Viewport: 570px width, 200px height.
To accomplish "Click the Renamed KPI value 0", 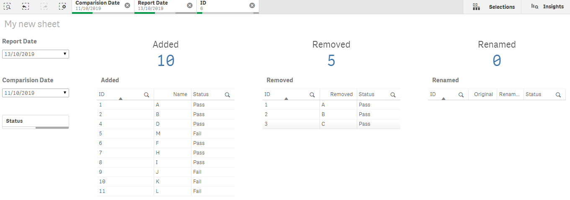I will 497,61.
